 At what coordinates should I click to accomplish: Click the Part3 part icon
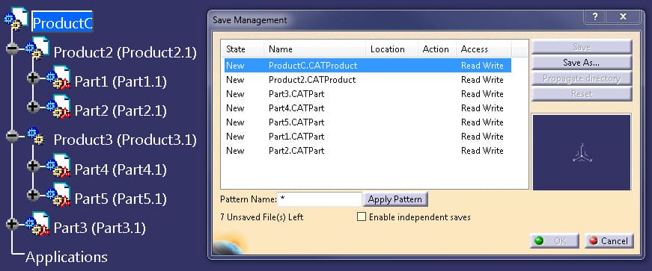(x=37, y=225)
